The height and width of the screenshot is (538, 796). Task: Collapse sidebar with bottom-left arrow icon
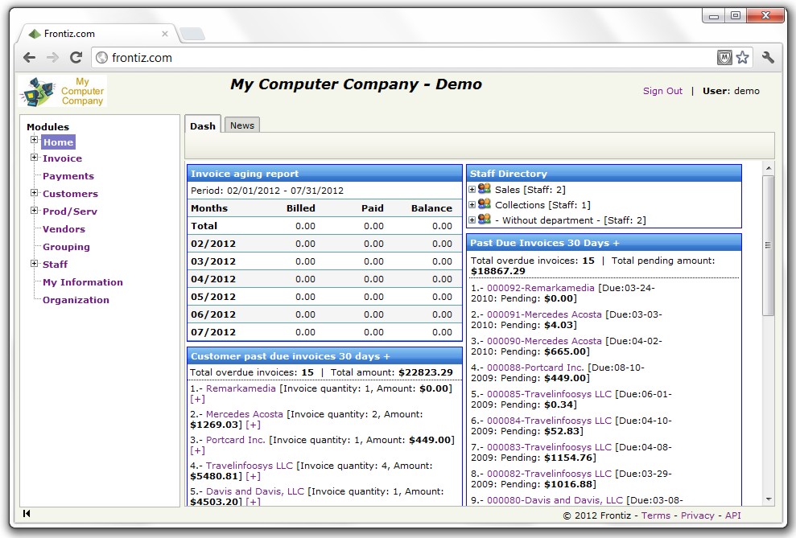tap(27, 514)
